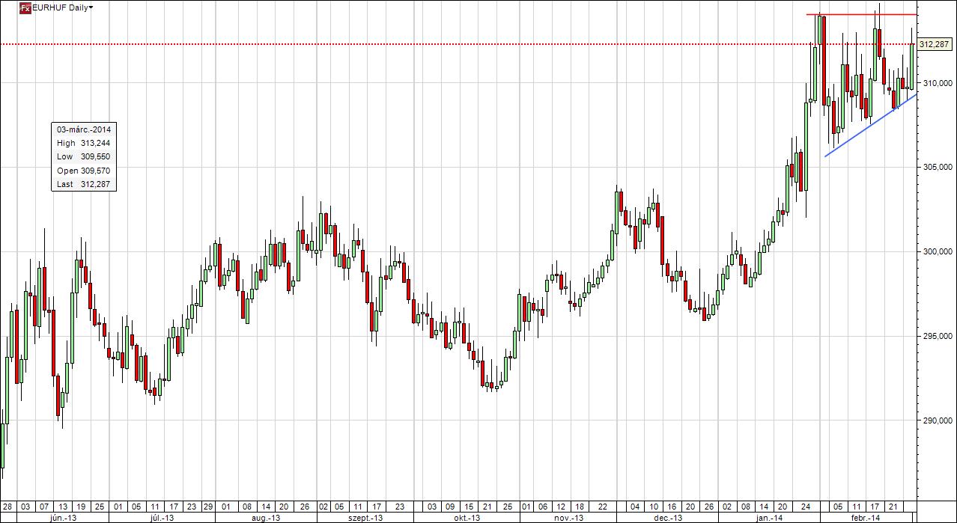Click the jan.-14 month label
This screenshot has height=523, width=957.
coord(768,518)
